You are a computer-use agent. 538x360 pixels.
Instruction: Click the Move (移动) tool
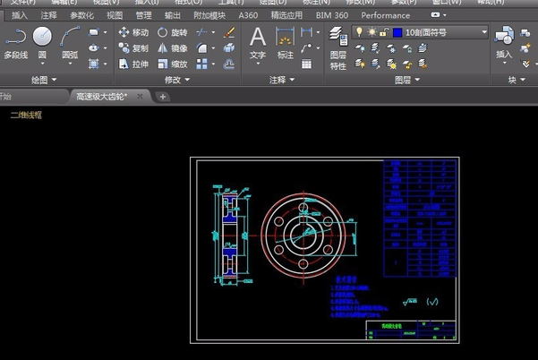click(133, 32)
